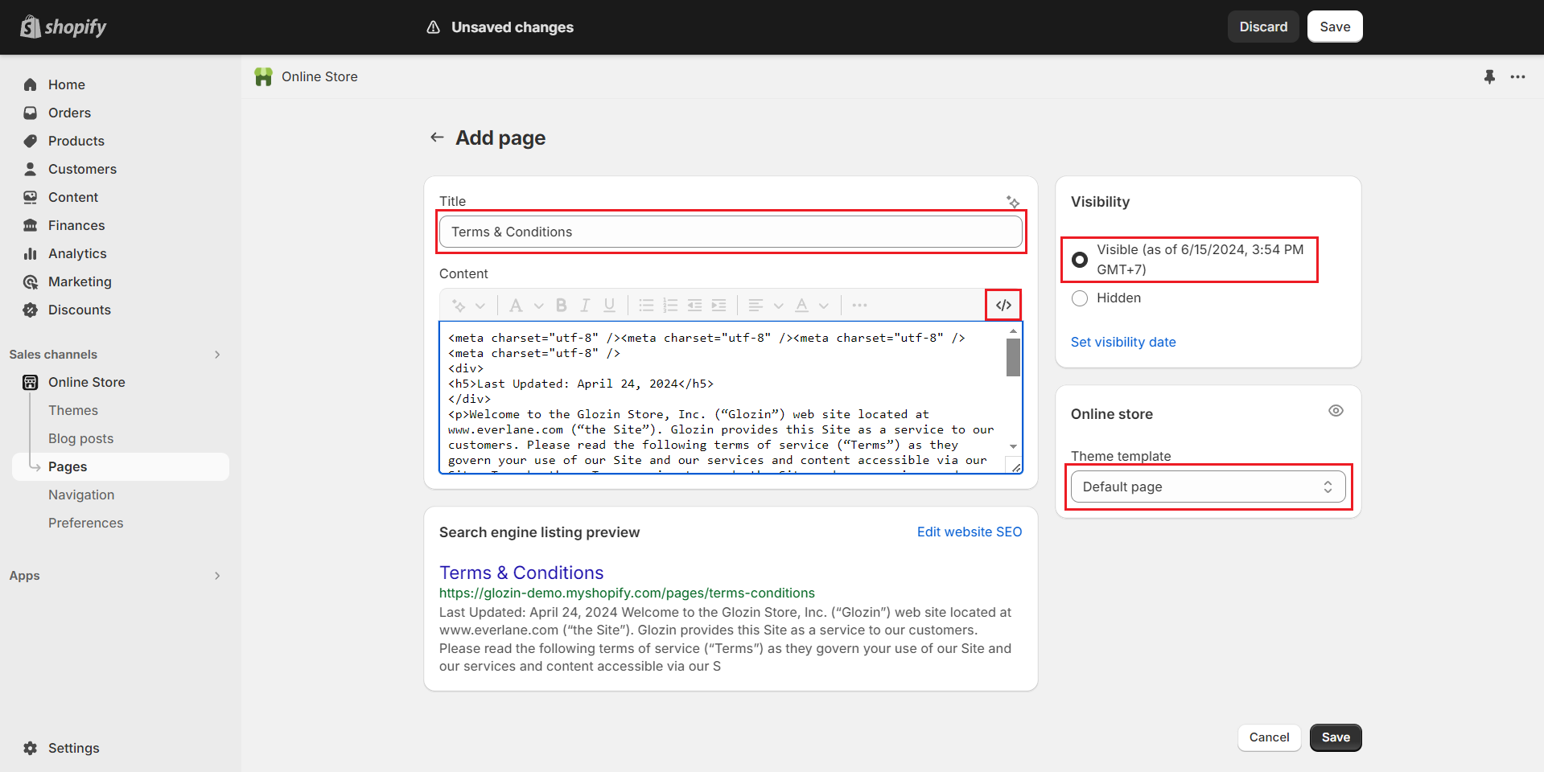The height and width of the screenshot is (772, 1544).
Task: Click the Show HTML code view icon
Action: coord(1003,306)
